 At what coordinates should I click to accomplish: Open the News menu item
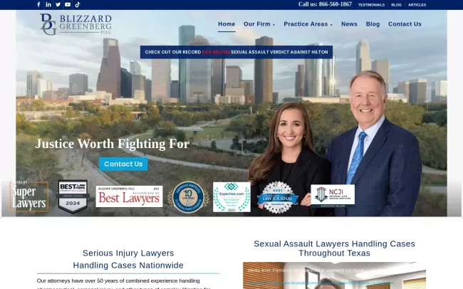(349, 24)
